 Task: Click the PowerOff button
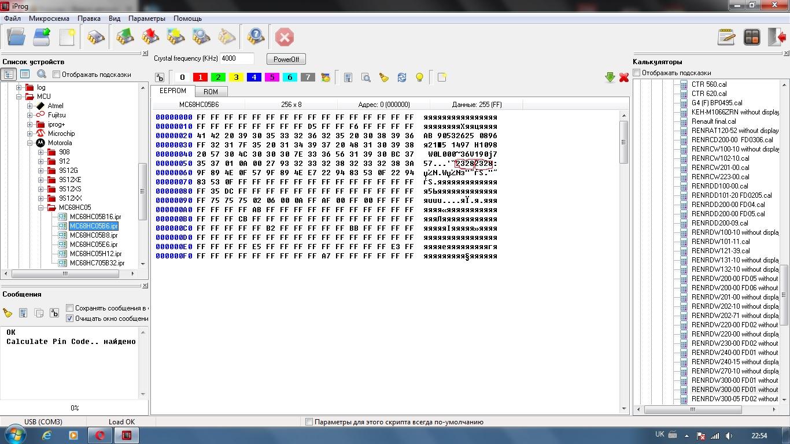click(x=286, y=60)
